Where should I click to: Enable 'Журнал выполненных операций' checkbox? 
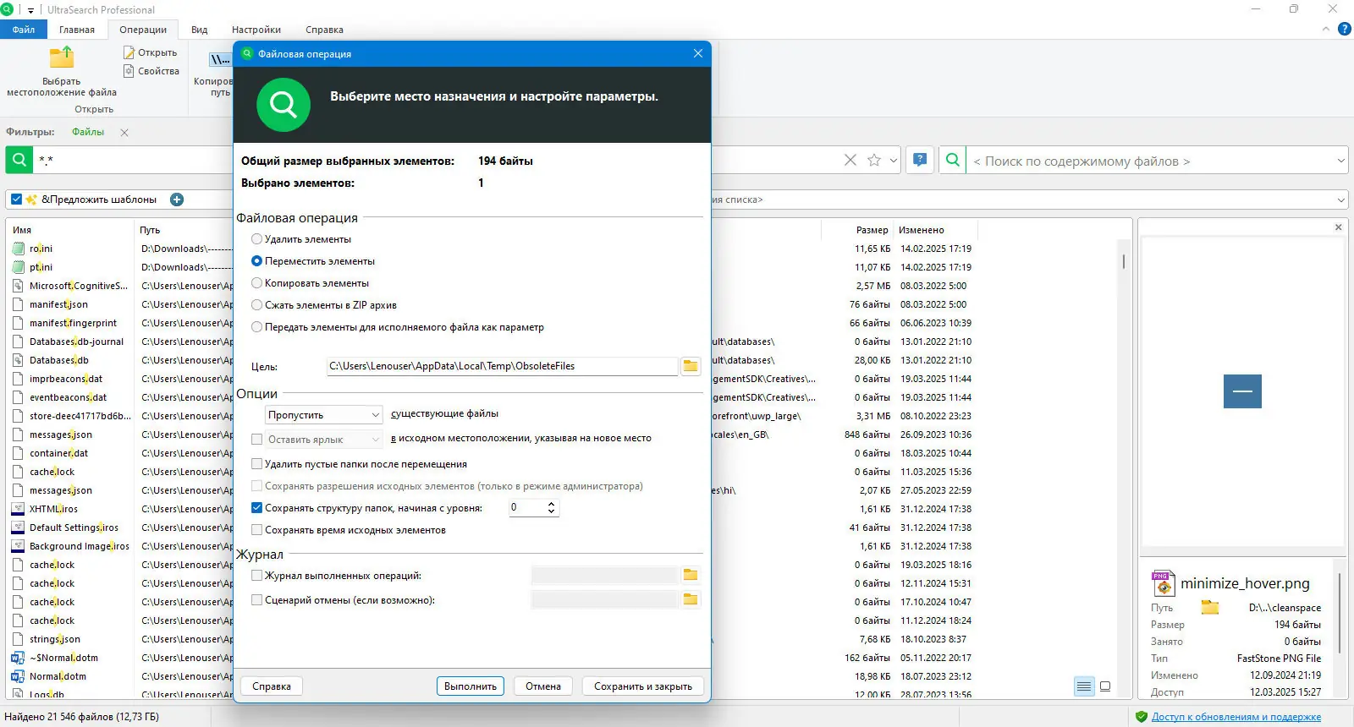tap(257, 576)
